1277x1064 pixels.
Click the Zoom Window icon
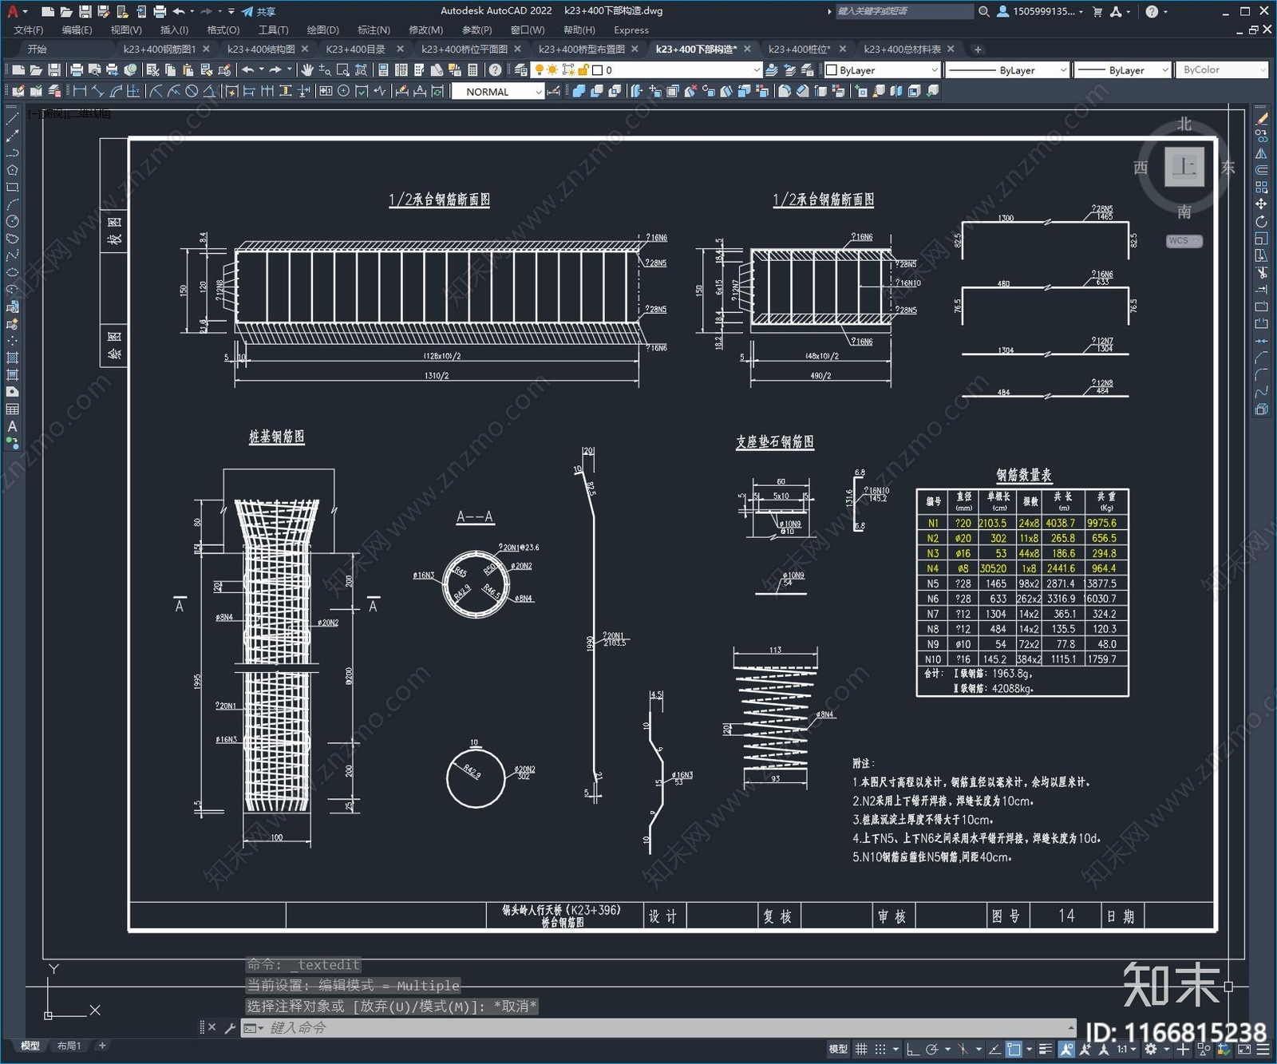pyautogui.click(x=342, y=70)
